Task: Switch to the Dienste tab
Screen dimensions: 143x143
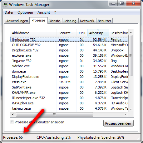Action: click(x=54, y=21)
